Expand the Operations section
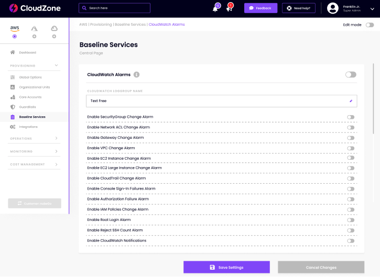The image size is (380, 277). tap(34, 138)
